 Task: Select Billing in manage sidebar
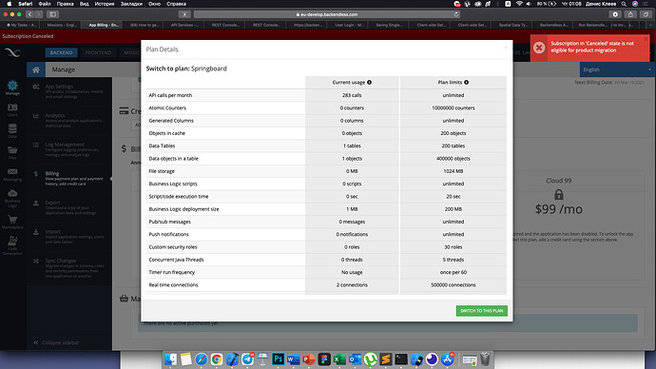69,178
